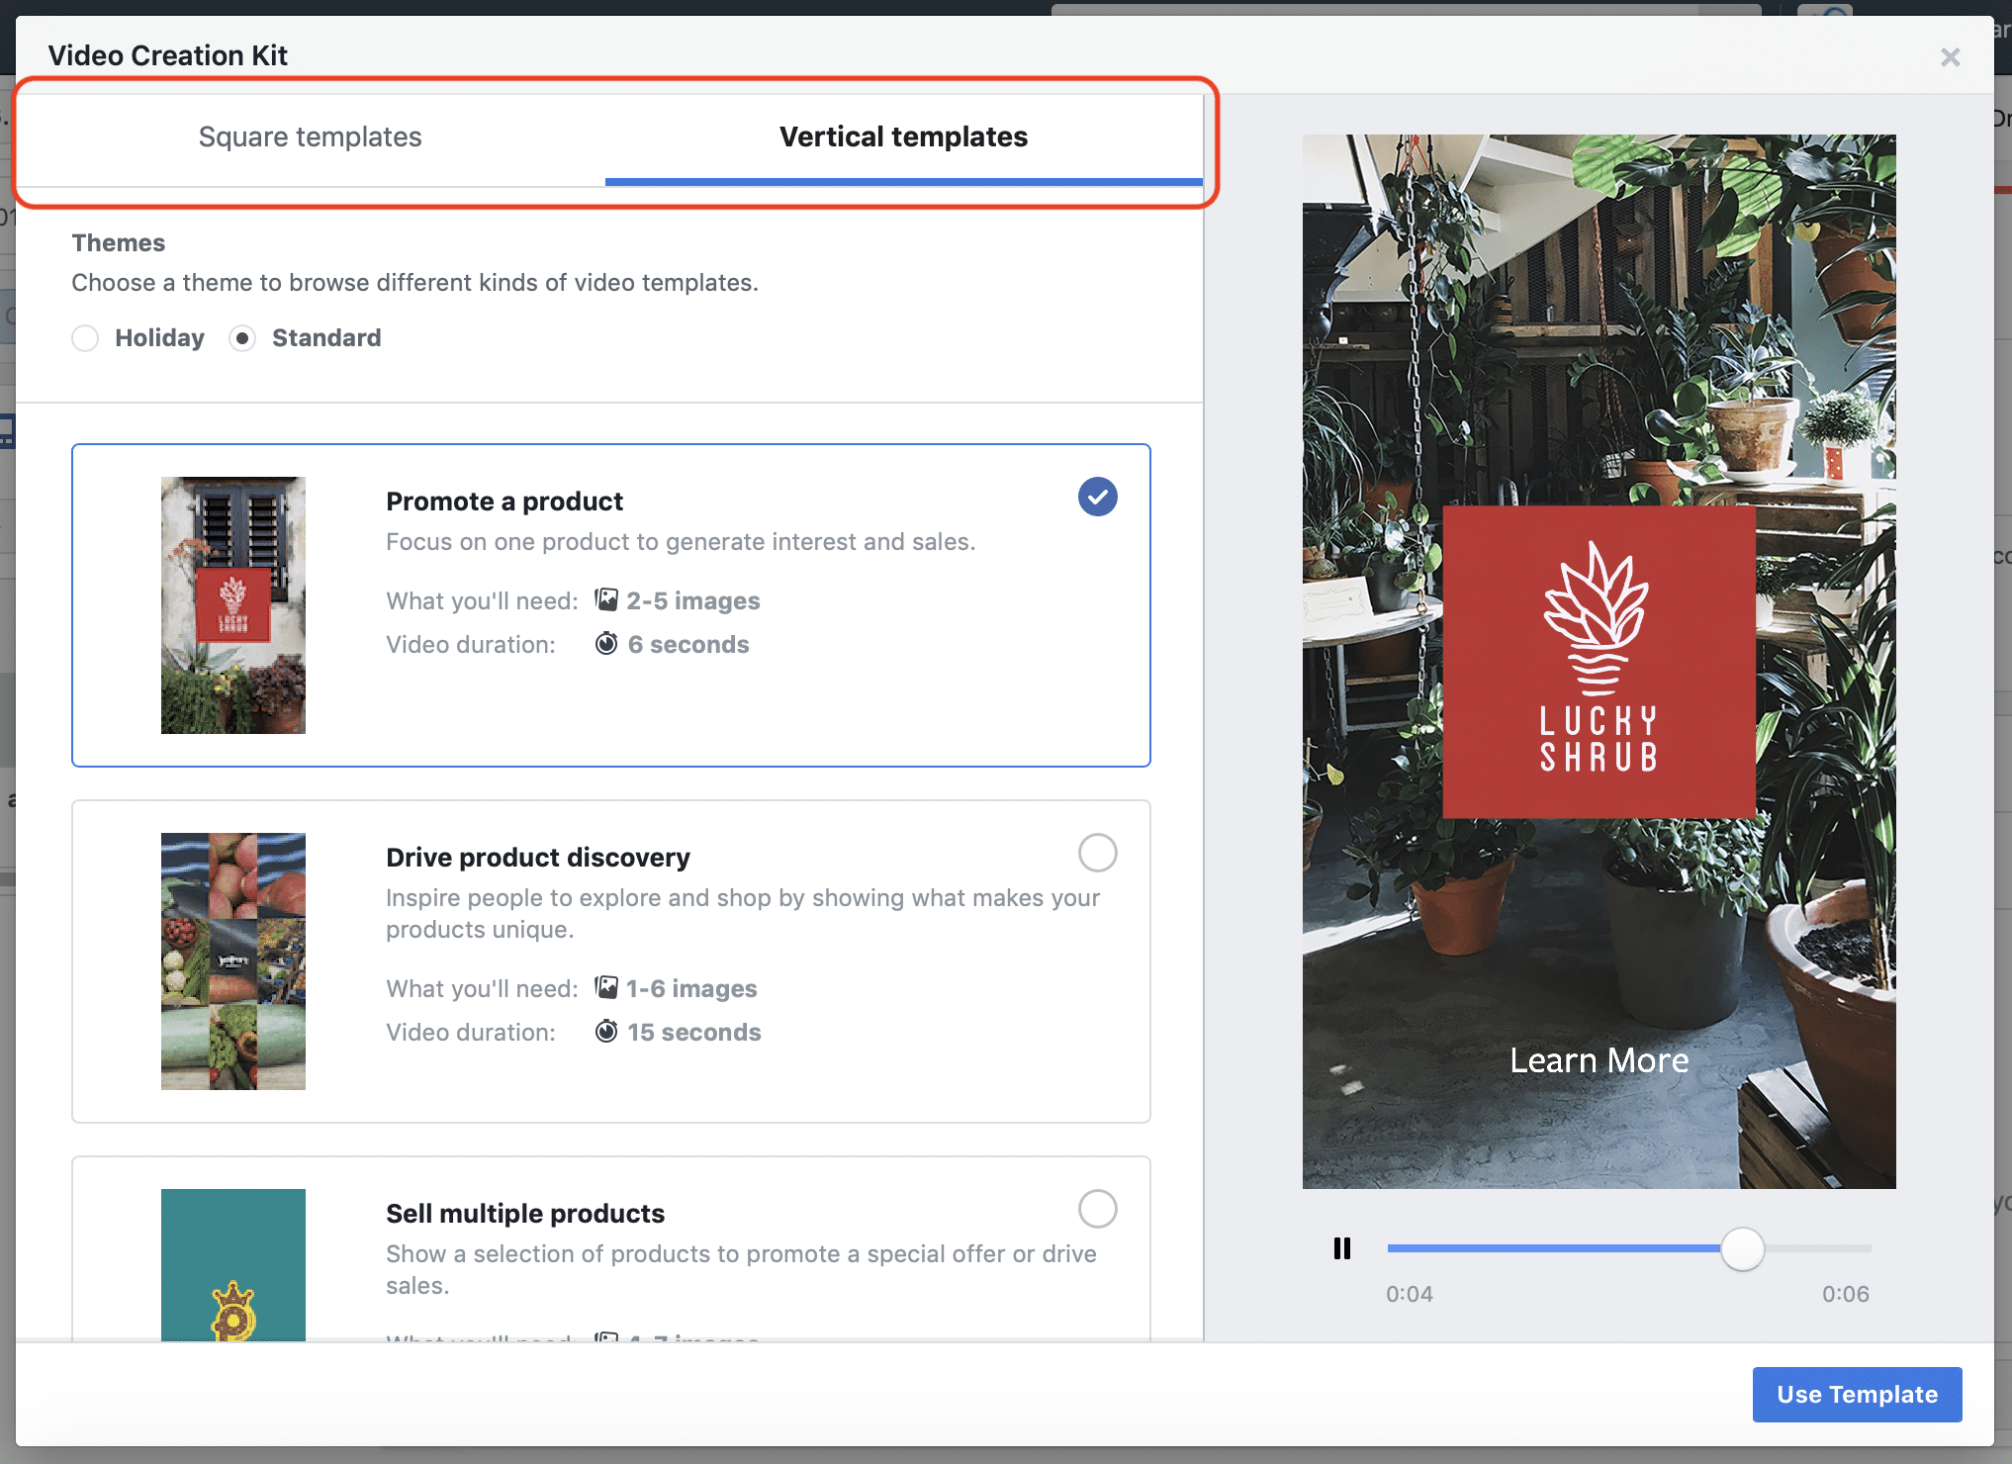This screenshot has height=1464, width=2012.
Task: Click the 15 seconds duration text
Action: point(694,1033)
